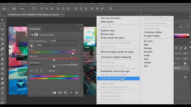The image size is (191, 107).
Task: Select the Eyedropper tool in the toolbox
Action: click(x=2, y=44)
